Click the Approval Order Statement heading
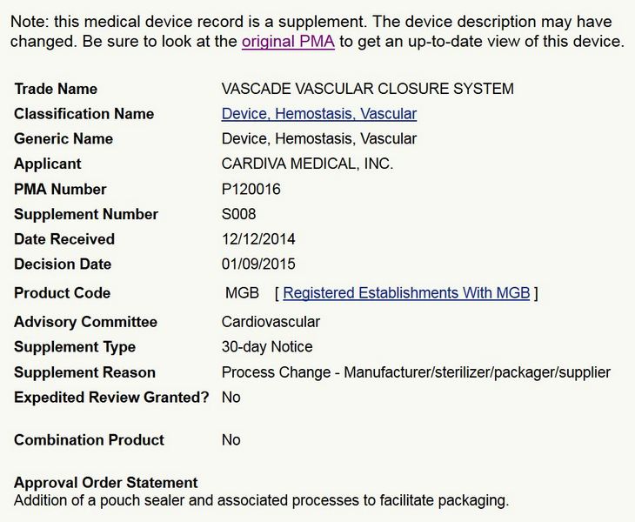Image resolution: width=635 pixels, height=522 pixels. pos(105,483)
